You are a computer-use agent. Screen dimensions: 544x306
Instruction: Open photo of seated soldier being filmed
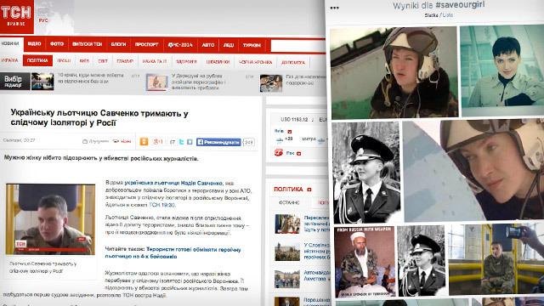click(x=496, y=259)
